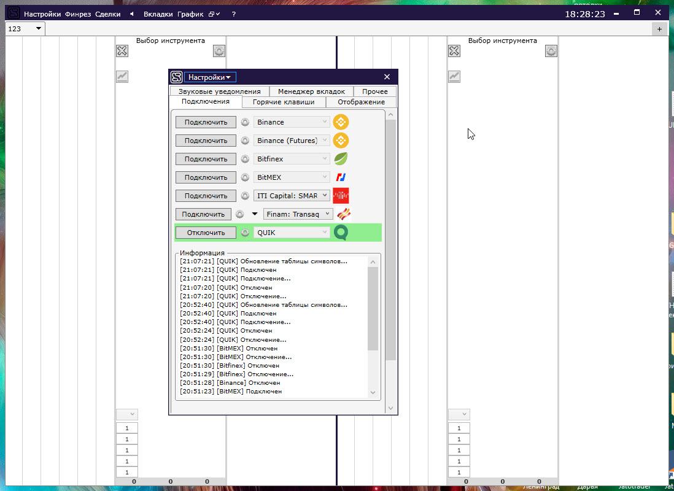
Task: Open the Вкладки menu
Action: (x=158, y=14)
